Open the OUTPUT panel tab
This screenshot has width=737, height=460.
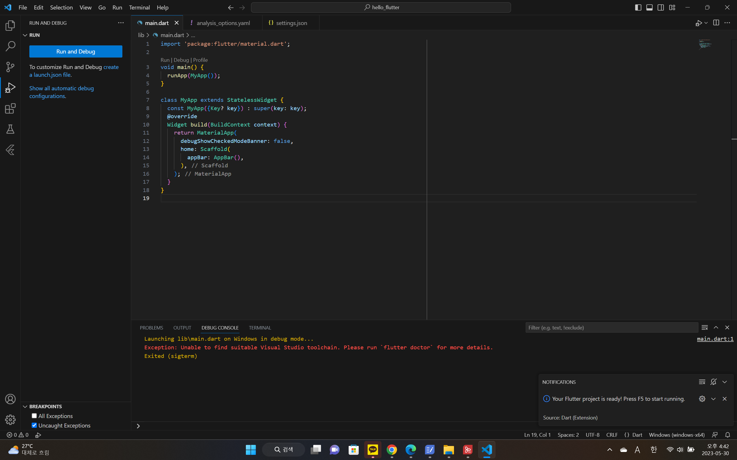click(182, 328)
